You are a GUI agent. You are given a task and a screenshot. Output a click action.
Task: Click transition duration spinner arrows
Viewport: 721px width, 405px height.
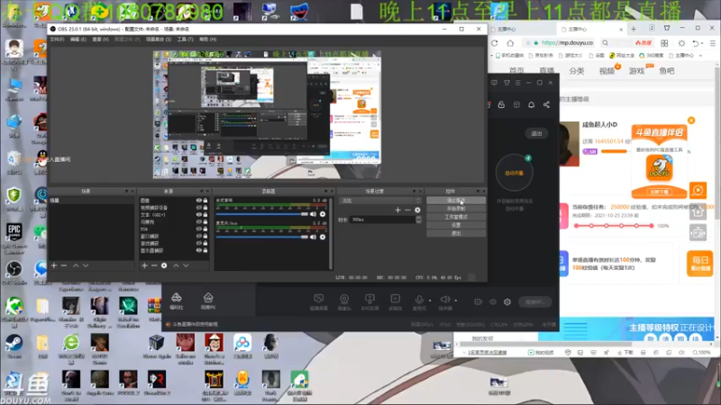click(x=418, y=220)
